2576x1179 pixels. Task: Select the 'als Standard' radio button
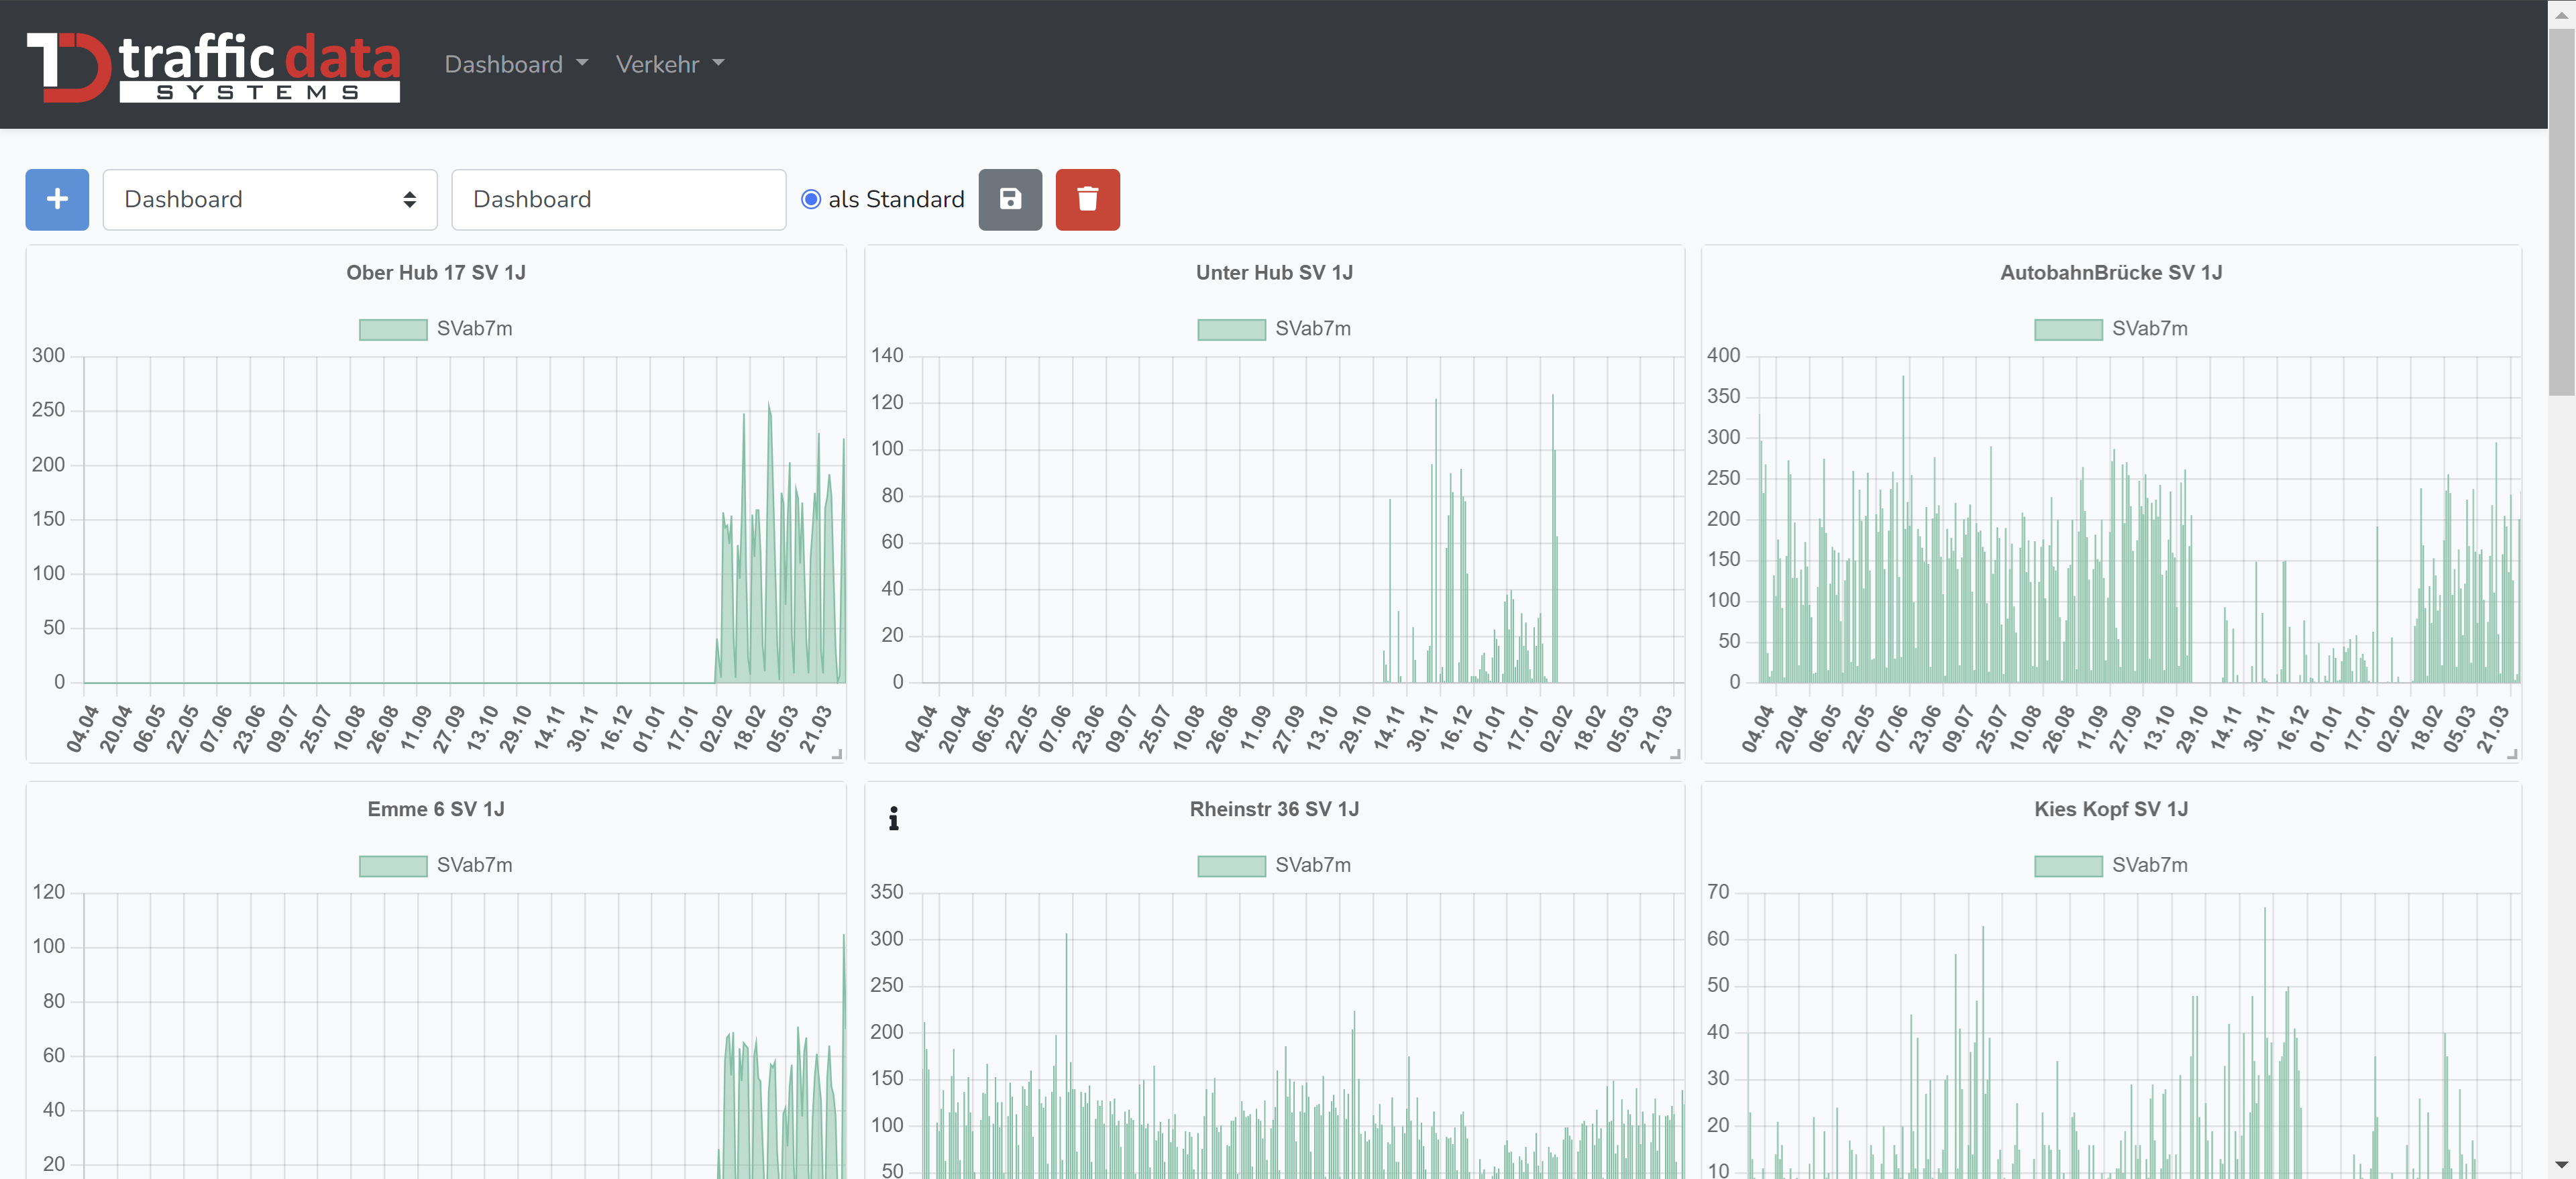pyautogui.click(x=811, y=199)
